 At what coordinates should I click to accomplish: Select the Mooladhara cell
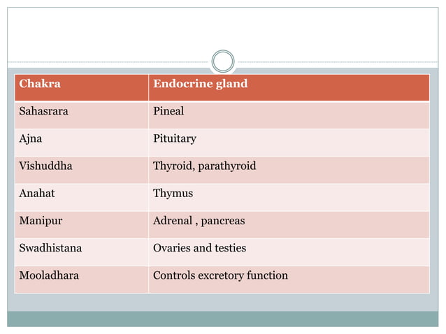tap(49, 275)
